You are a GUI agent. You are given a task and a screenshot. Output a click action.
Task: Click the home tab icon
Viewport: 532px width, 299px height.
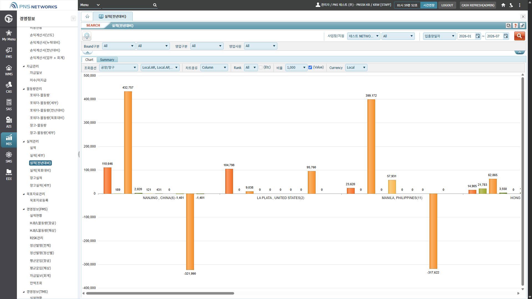pos(87,16)
